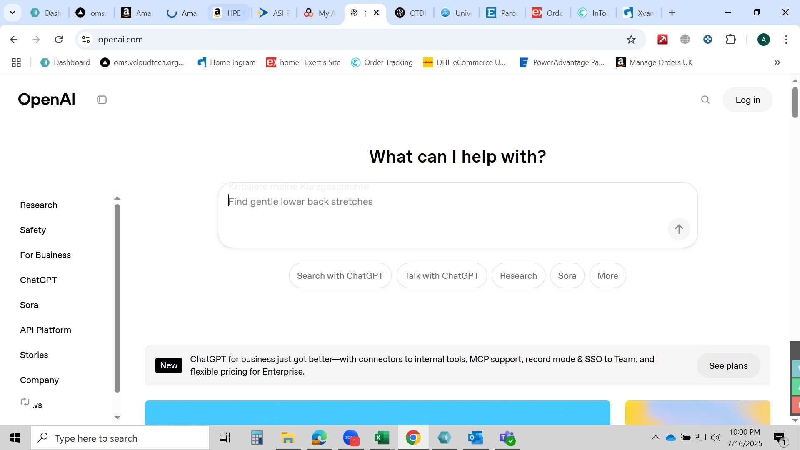
Task: Switch to the Dash tab
Action: click(x=46, y=13)
